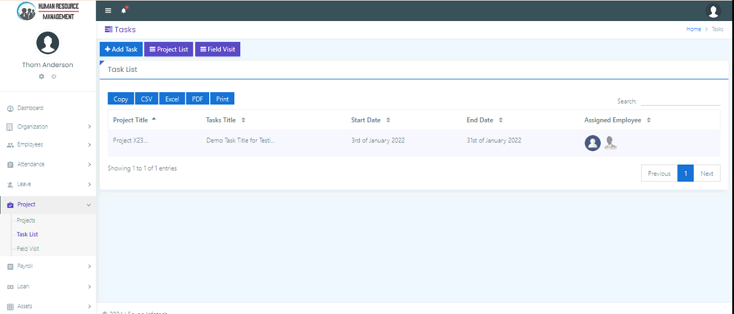Click the first assigned employee avatar
The width and height of the screenshot is (734, 314).
tap(593, 143)
